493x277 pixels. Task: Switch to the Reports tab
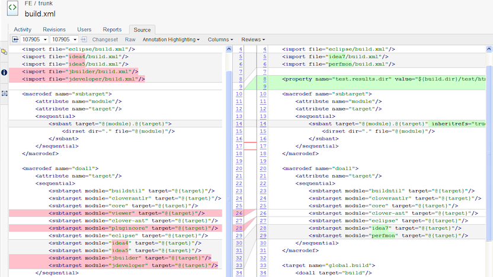coord(112,30)
